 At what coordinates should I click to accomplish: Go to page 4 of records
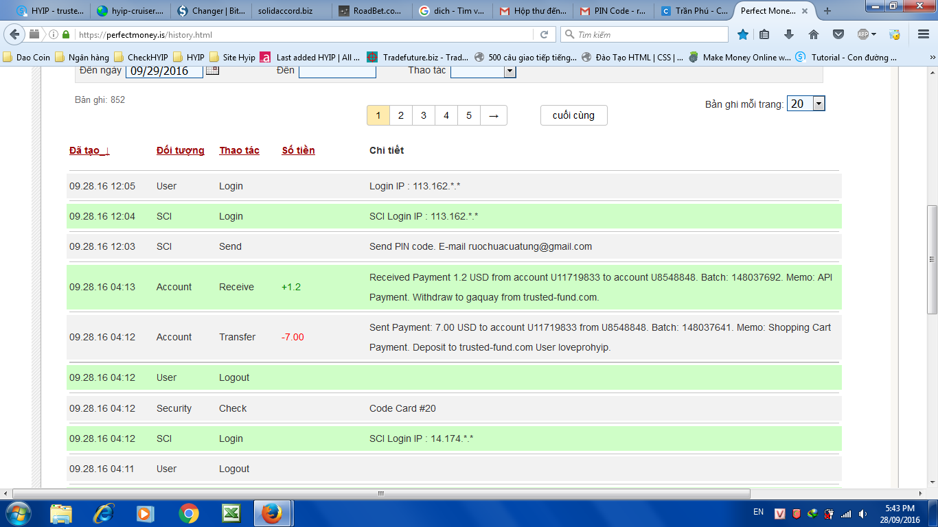446,115
